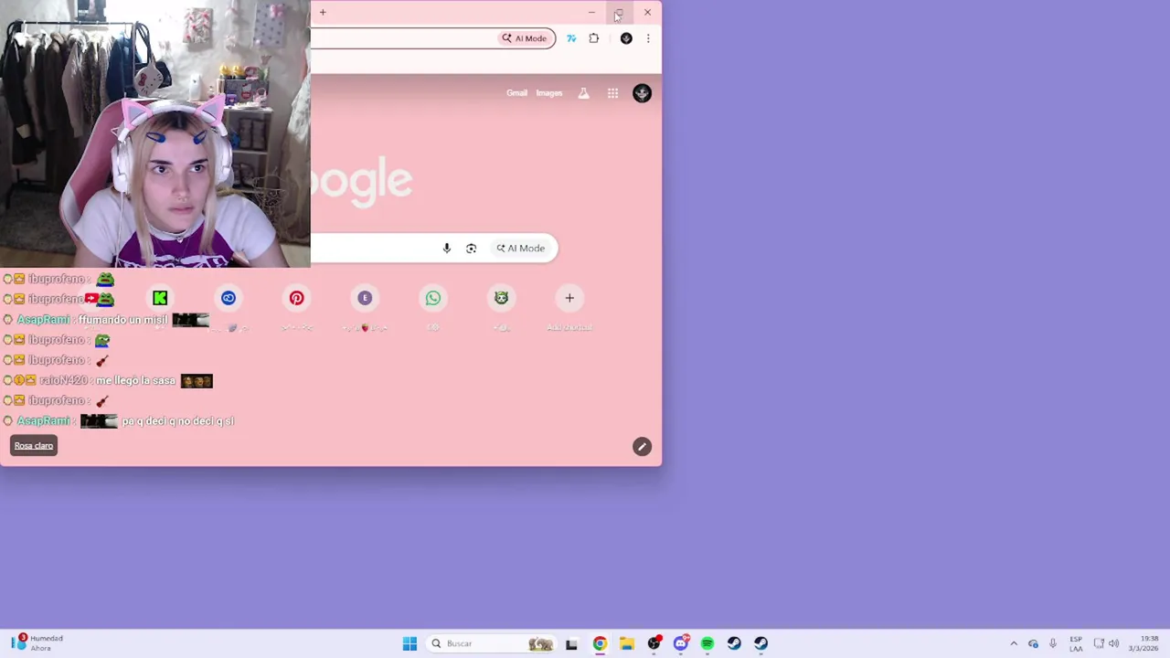This screenshot has height=658, width=1170.
Task: Open the Windows Start menu
Action: (409, 643)
